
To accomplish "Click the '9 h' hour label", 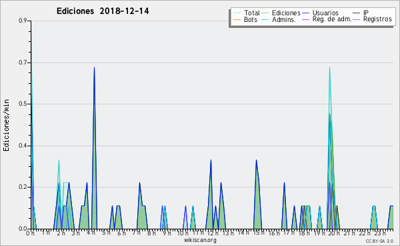I will (x=167, y=233).
